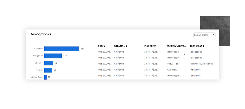Viewport: 245px width, 109px height.
Task: Click the 25 seconds time cell
Action: [196, 52]
